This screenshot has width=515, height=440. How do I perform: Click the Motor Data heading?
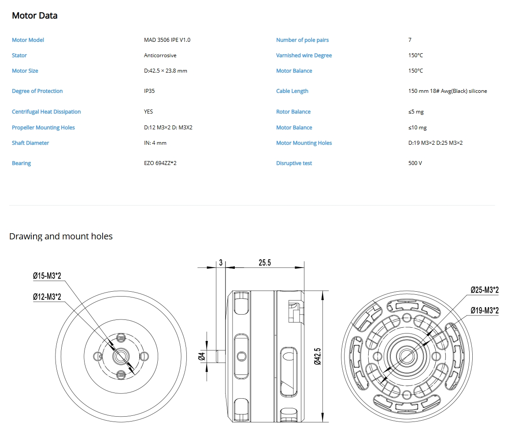(x=35, y=15)
